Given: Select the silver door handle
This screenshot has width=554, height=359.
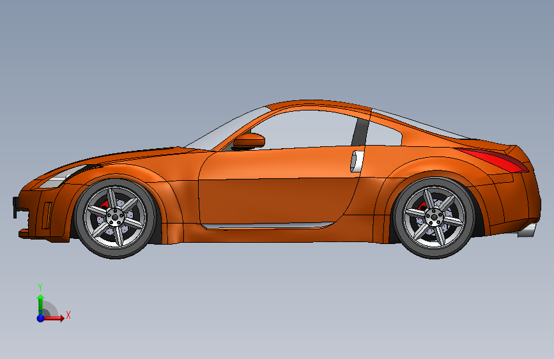Looking at the screenshot, I should [357, 161].
